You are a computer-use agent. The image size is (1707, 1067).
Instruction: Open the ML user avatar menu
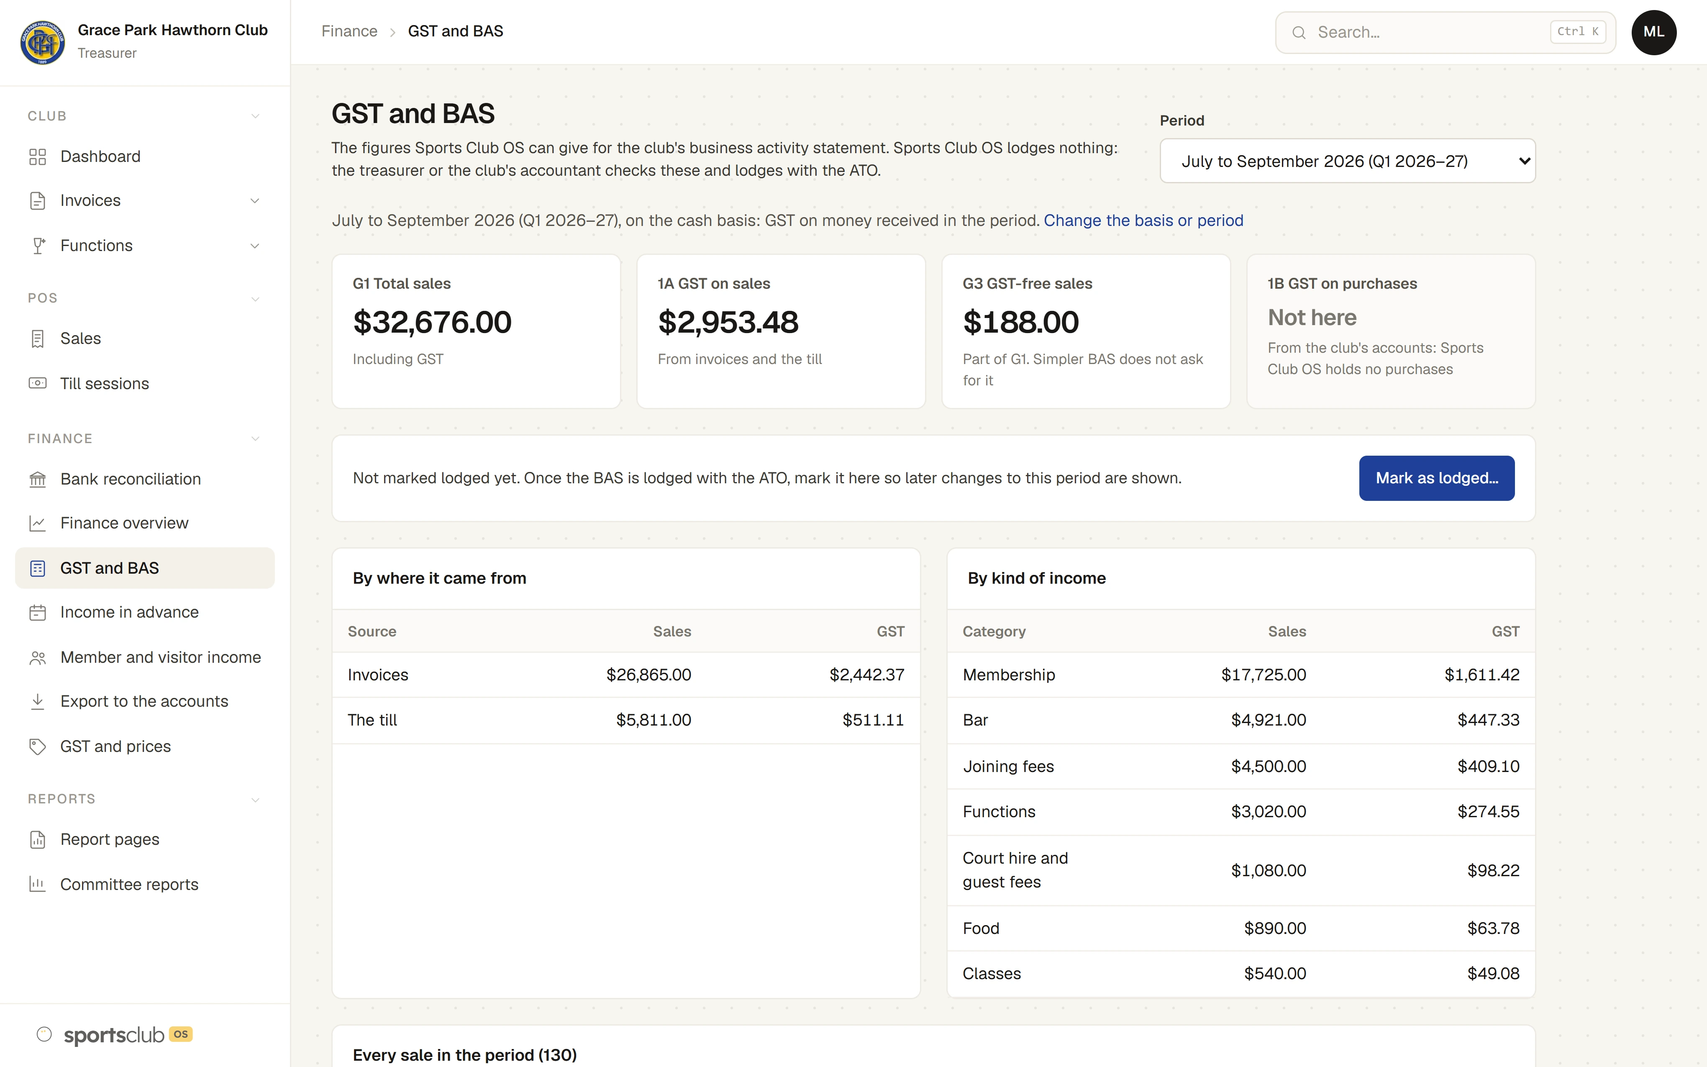click(1653, 33)
